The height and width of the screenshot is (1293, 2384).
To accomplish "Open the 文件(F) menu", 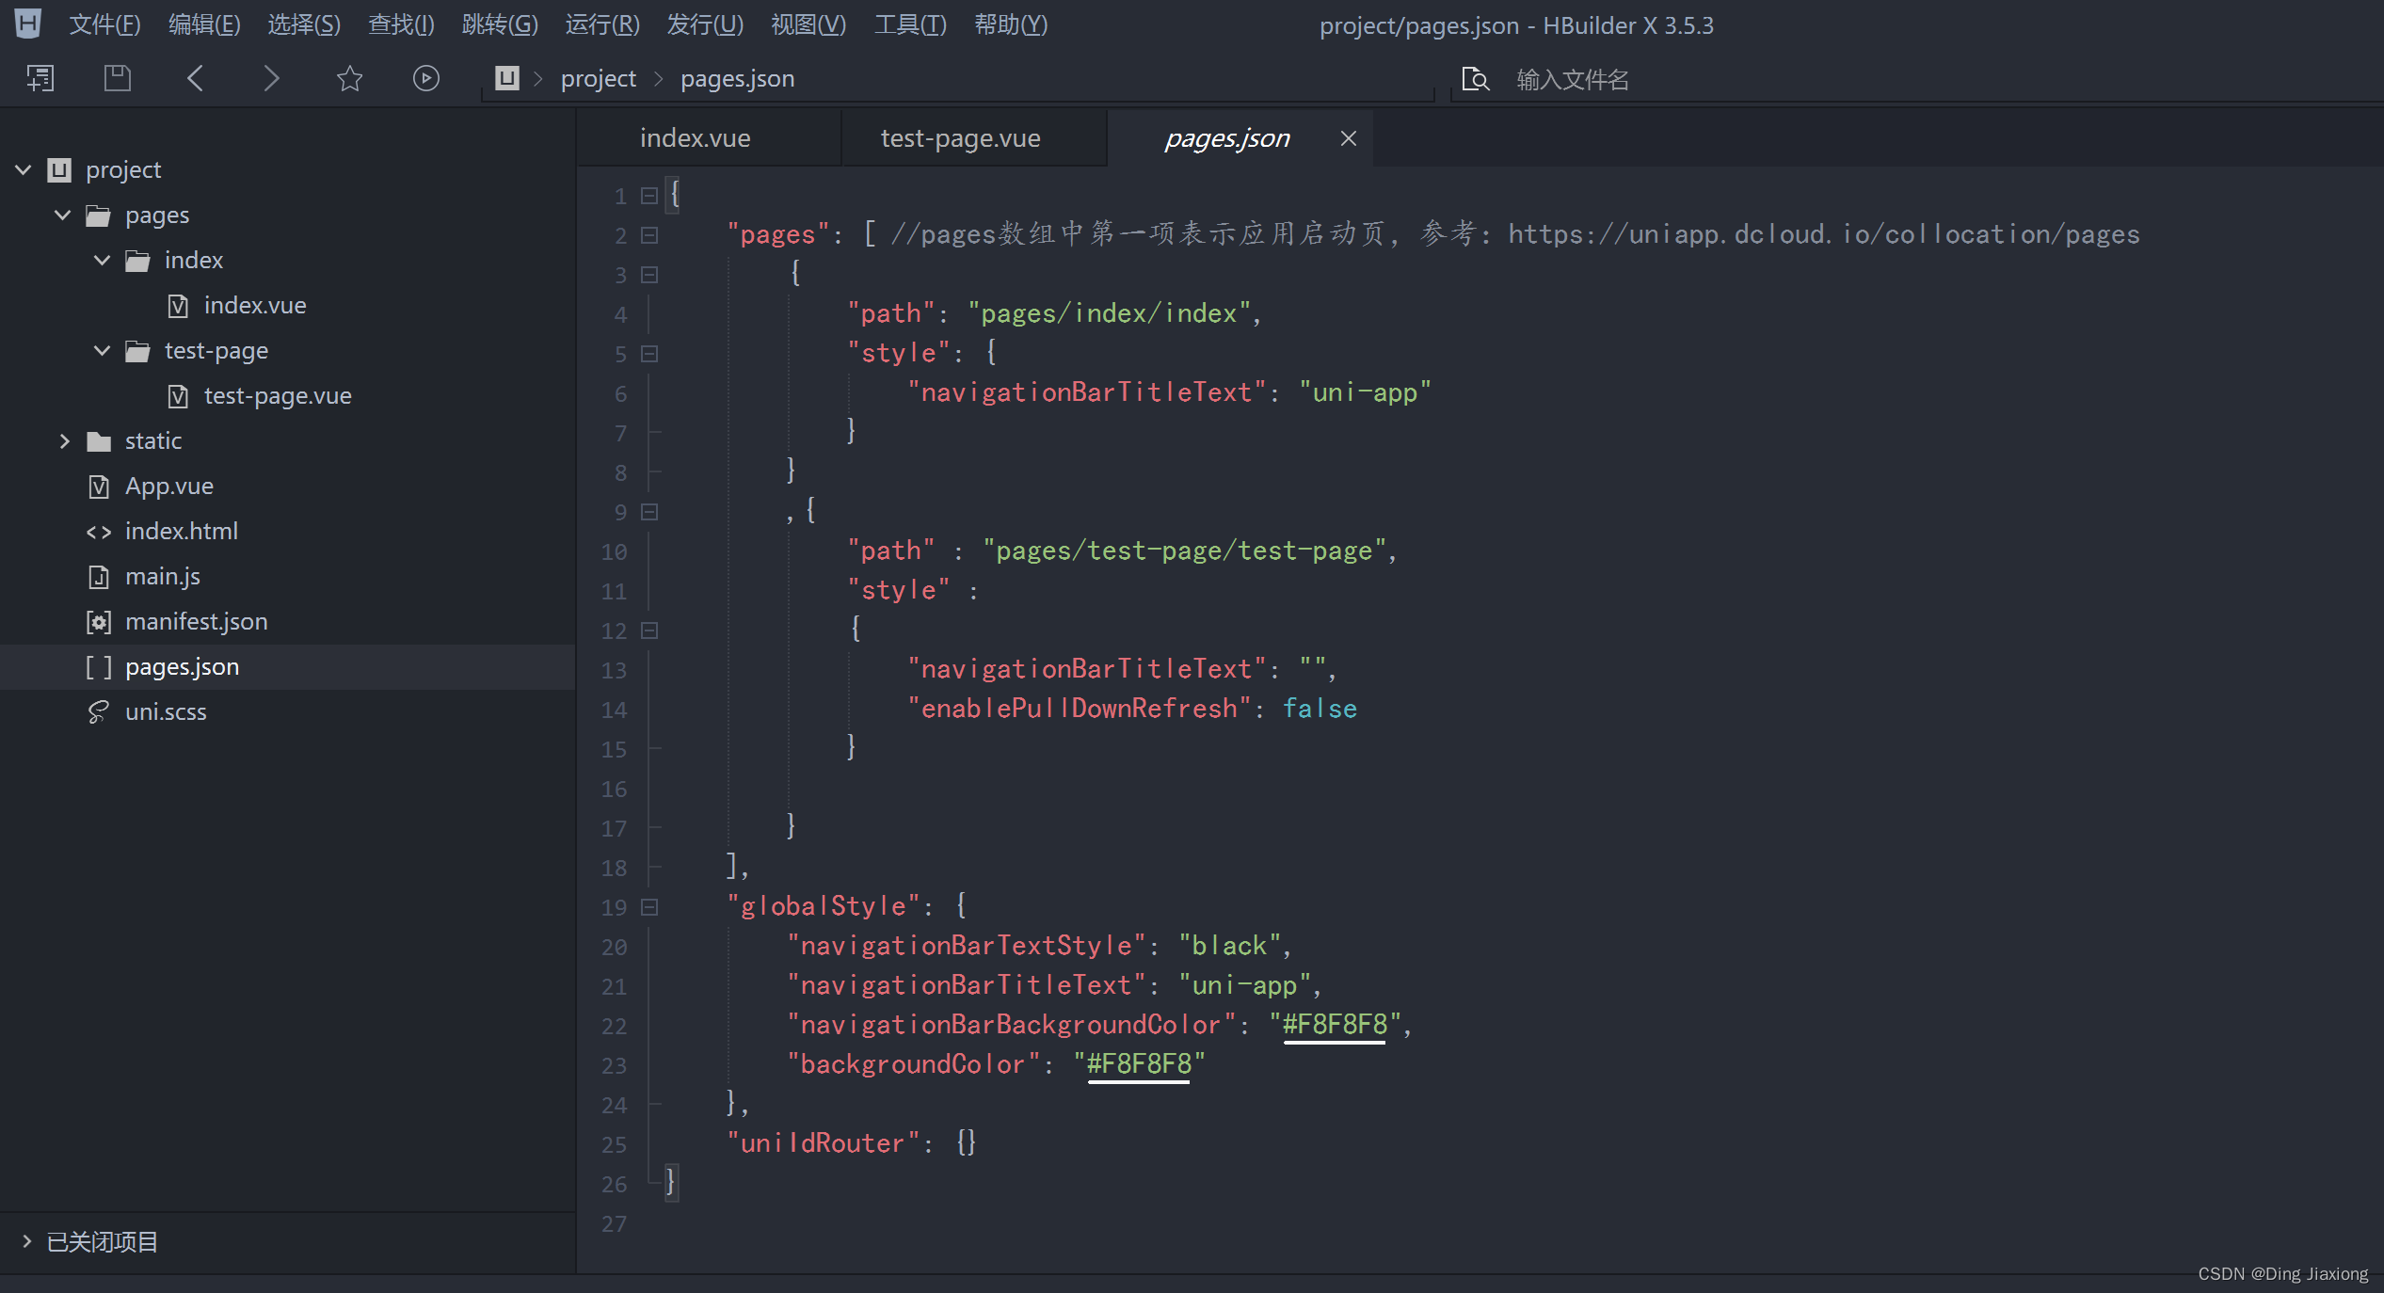I will [104, 24].
